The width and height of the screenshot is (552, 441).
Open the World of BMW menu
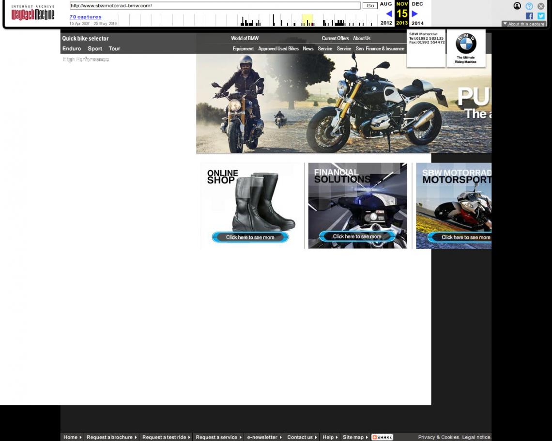click(x=245, y=38)
